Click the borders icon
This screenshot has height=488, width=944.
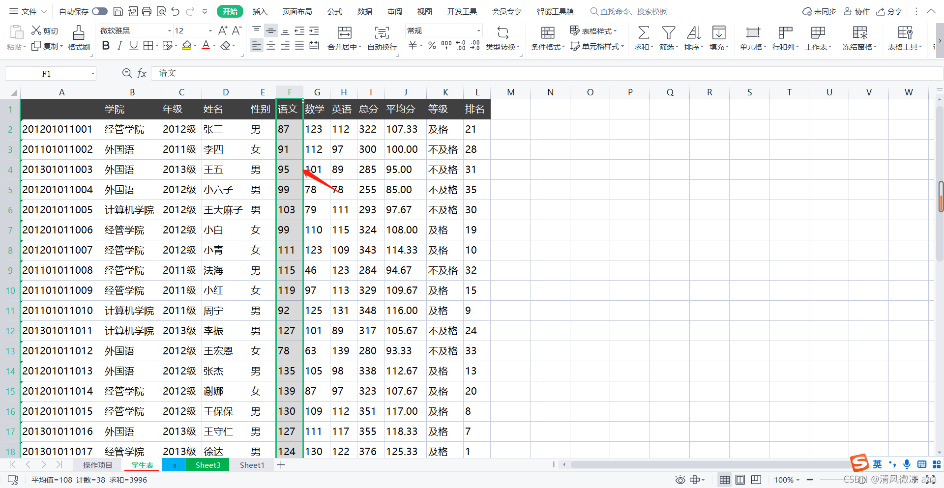tap(148, 46)
